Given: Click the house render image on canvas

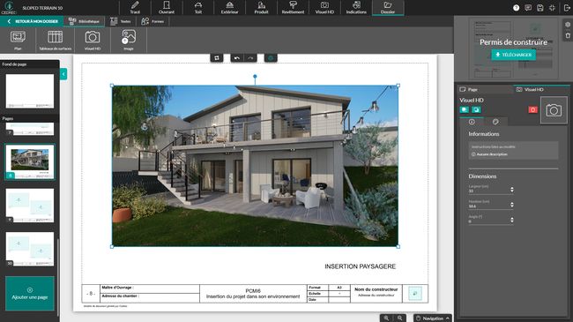Looking at the screenshot, I should click(x=255, y=166).
